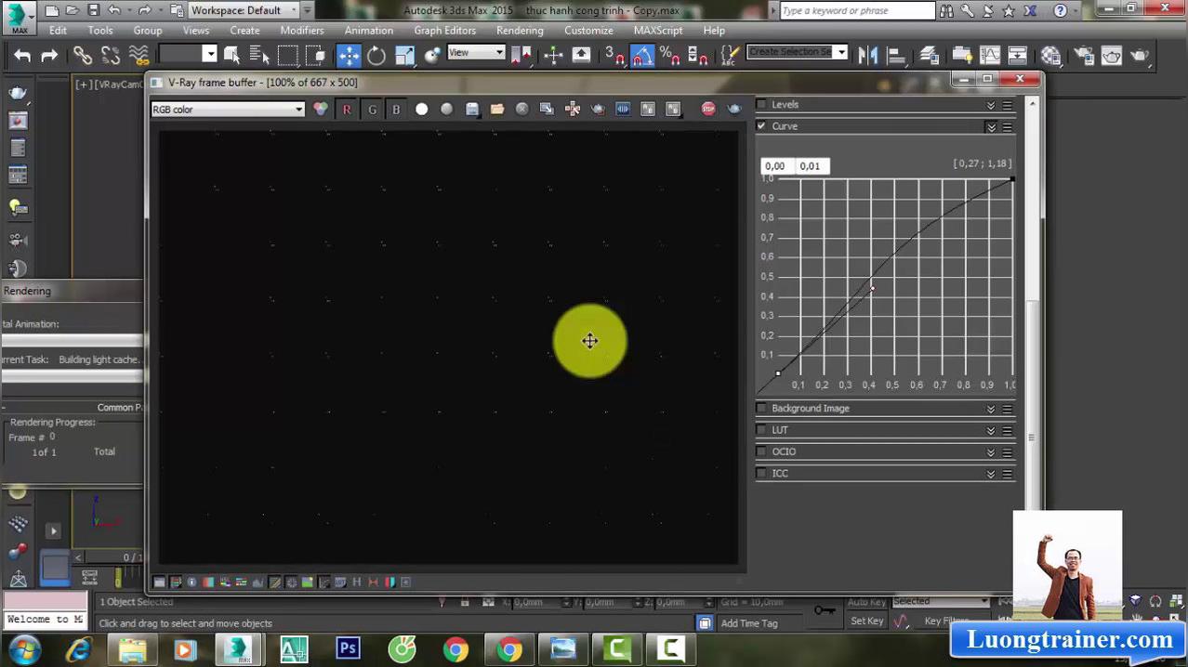Click the Rendered Frame Window icon
Screen dimensions: 1188x667
tap(1112, 55)
